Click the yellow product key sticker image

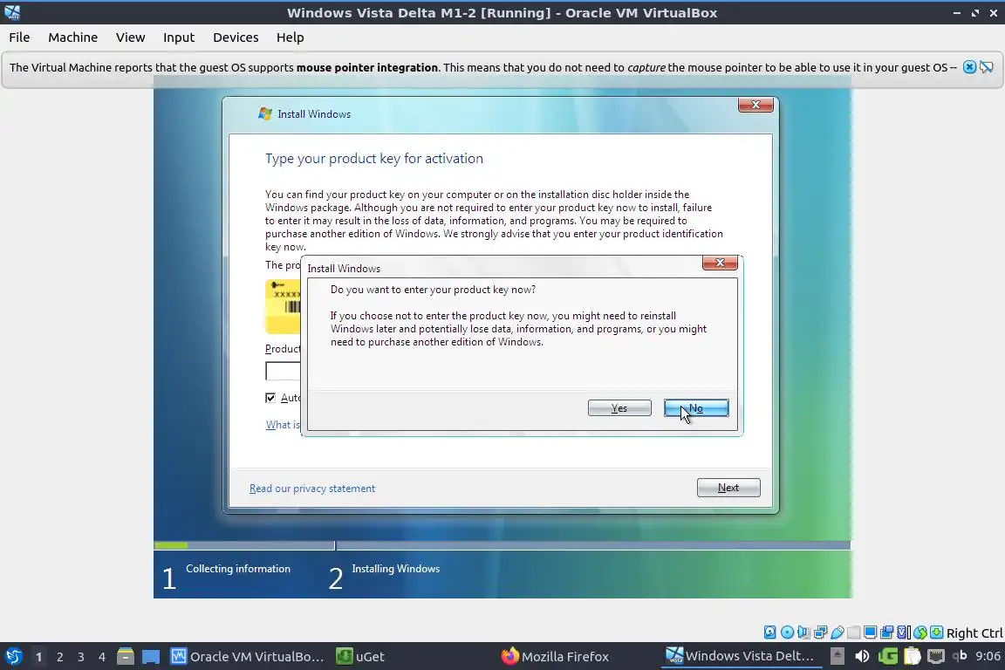pos(283,306)
